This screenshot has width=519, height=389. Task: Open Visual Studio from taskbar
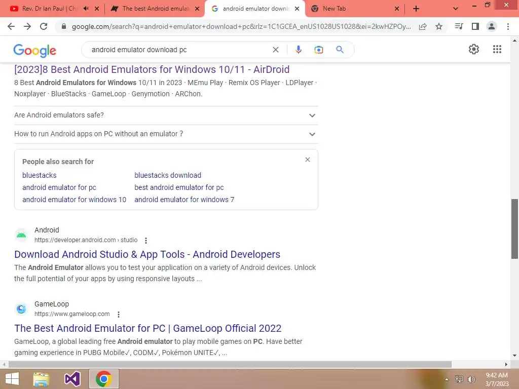point(72,379)
